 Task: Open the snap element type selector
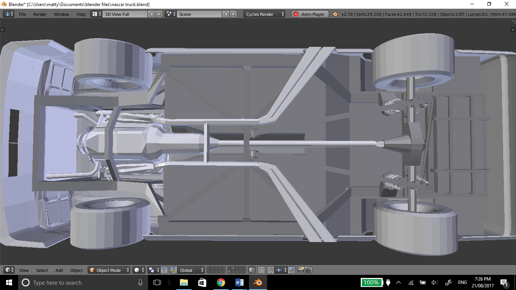tap(281, 270)
